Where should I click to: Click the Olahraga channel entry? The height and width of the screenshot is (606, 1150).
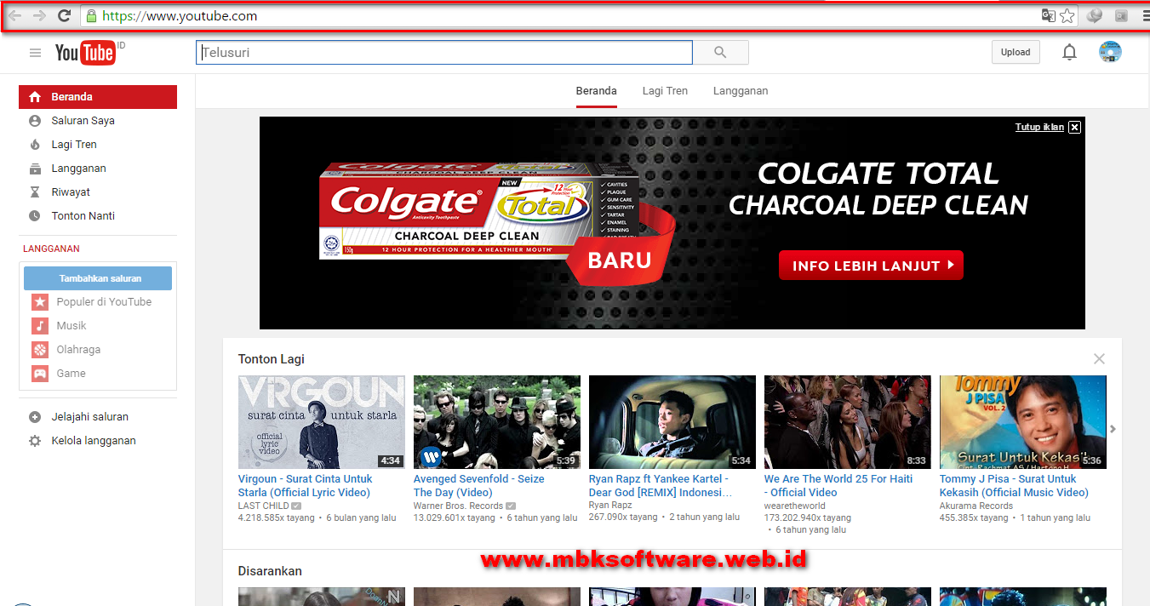98,350
